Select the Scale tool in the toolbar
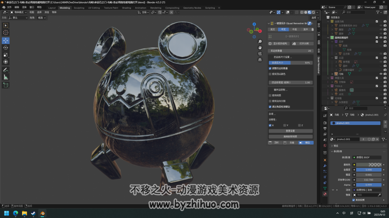The width and height of the screenshot is (389, 218). 6,55
